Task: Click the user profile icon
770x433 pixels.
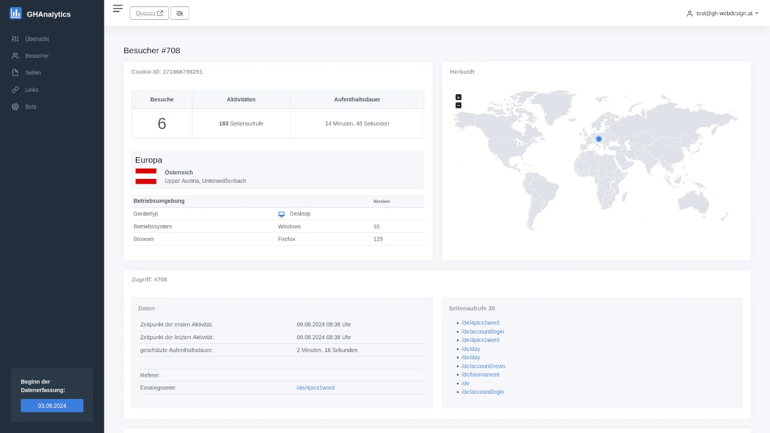Action: (690, 13)
